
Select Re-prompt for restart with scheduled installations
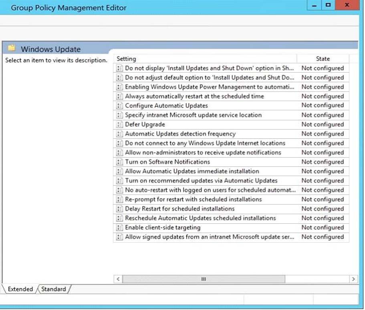(194, 199)
